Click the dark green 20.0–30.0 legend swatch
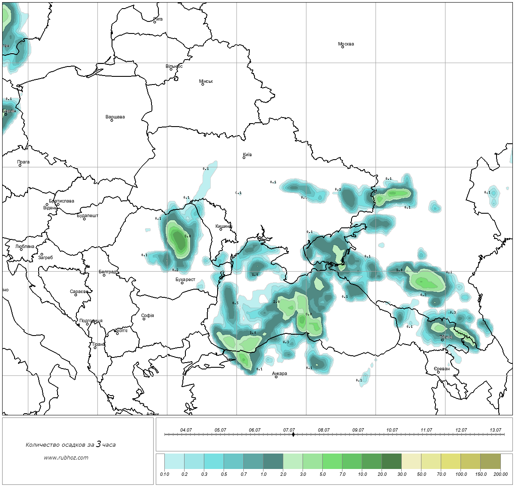 [x=391, y=462]
